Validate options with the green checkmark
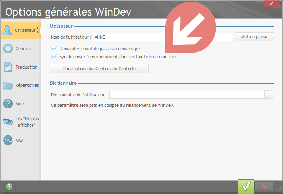Screen dimensions: 283x194 pyautogui.click(x=246, y=186)
